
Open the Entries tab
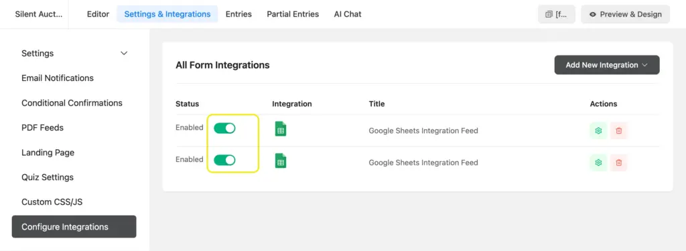click(x=238, y=14)
